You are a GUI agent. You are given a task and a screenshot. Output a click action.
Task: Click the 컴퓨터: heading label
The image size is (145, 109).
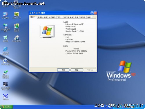click(66, 46)
